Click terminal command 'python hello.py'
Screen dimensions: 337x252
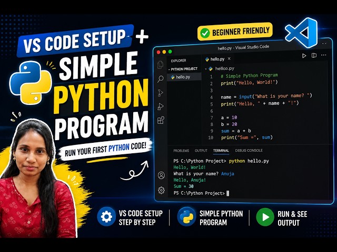pyautogui.click(x=249, y=161)
